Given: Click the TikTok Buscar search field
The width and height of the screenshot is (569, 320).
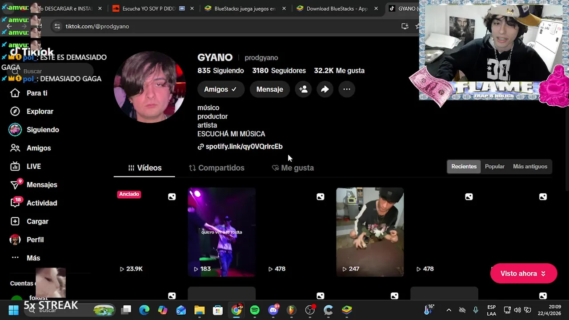Looking at the screenshot, I should [x=51, y=71].
